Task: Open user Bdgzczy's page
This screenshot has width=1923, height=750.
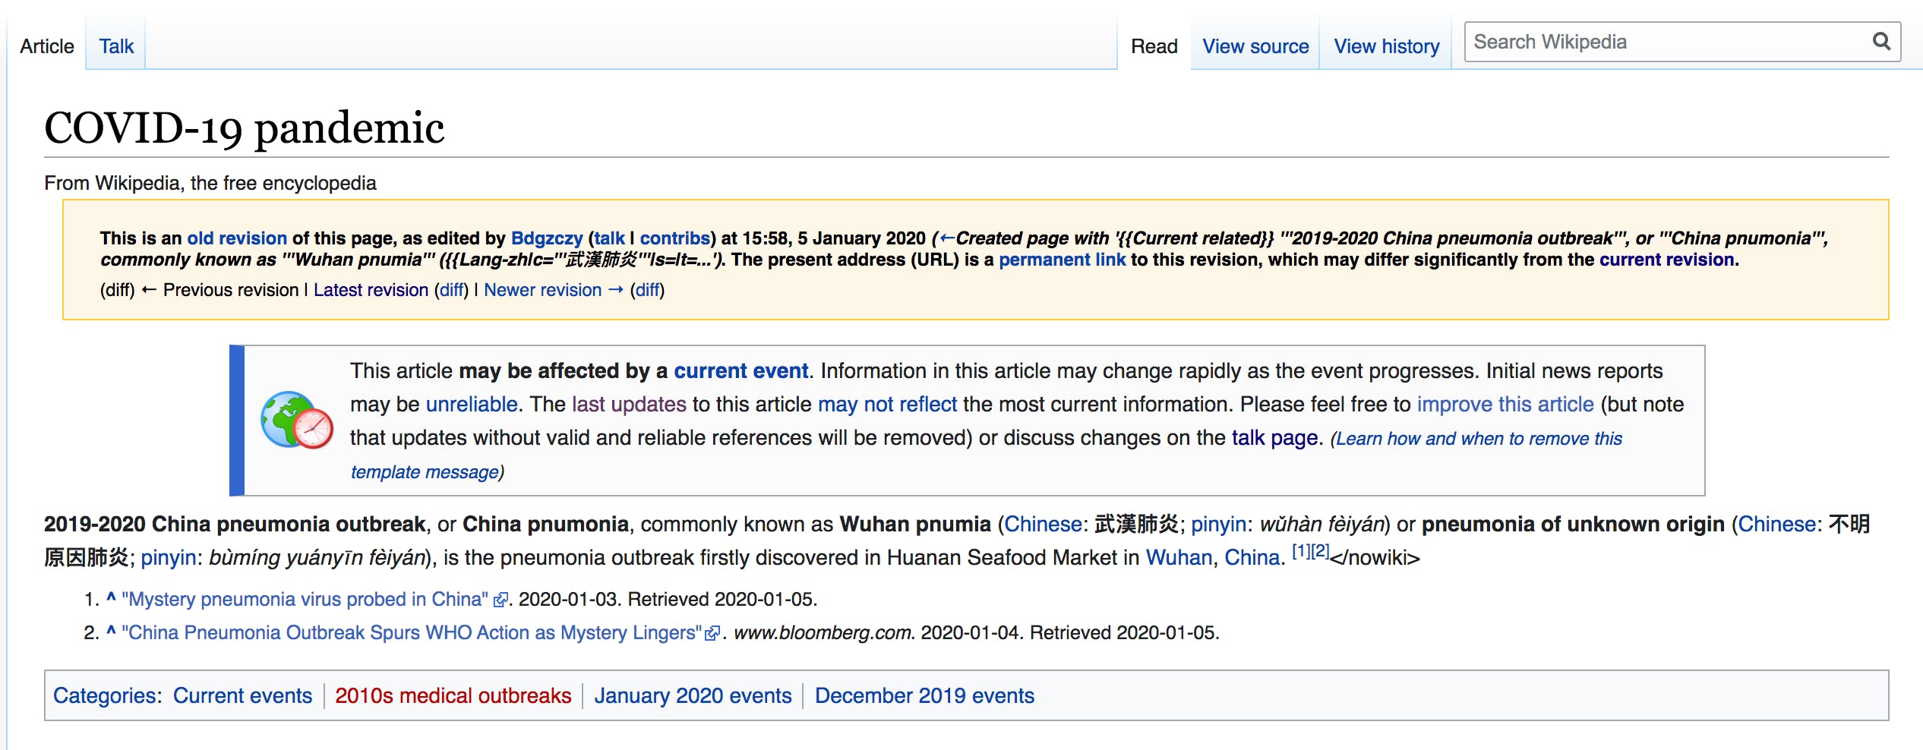Action: tap(547, 238)
